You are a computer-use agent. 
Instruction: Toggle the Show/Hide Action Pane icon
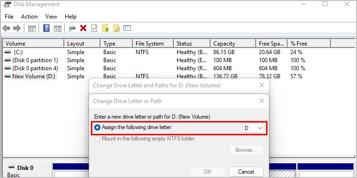coord(58,28)
